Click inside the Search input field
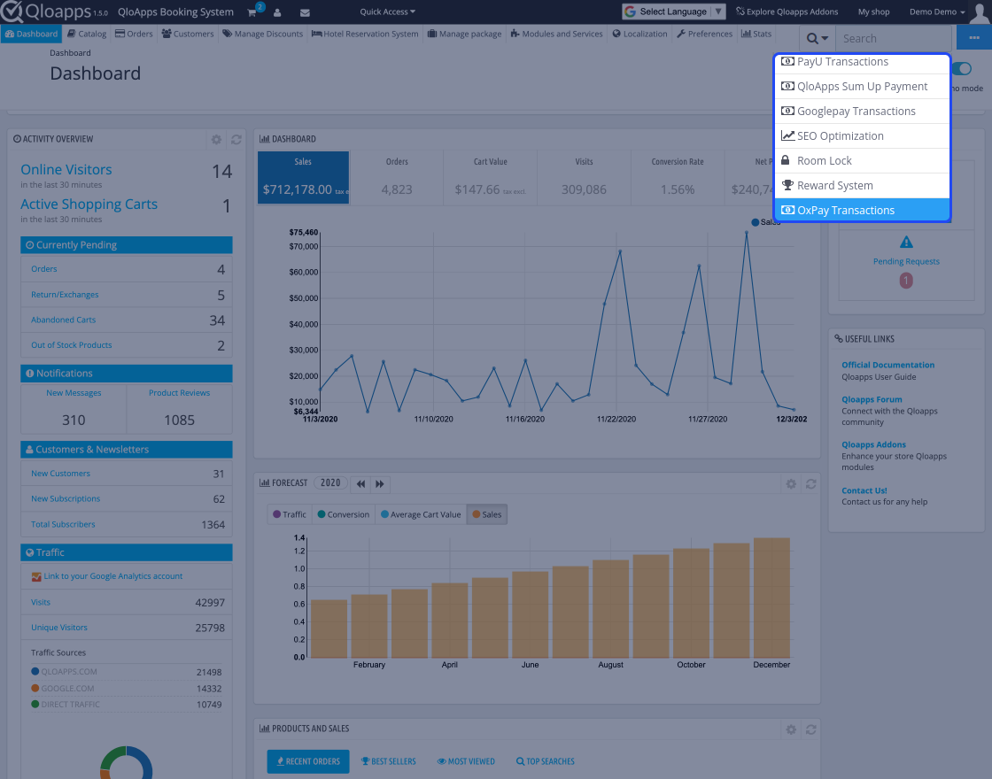 click(893, 38)
